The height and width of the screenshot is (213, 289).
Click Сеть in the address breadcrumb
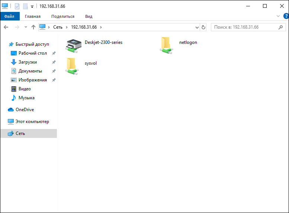pos(58,27)
